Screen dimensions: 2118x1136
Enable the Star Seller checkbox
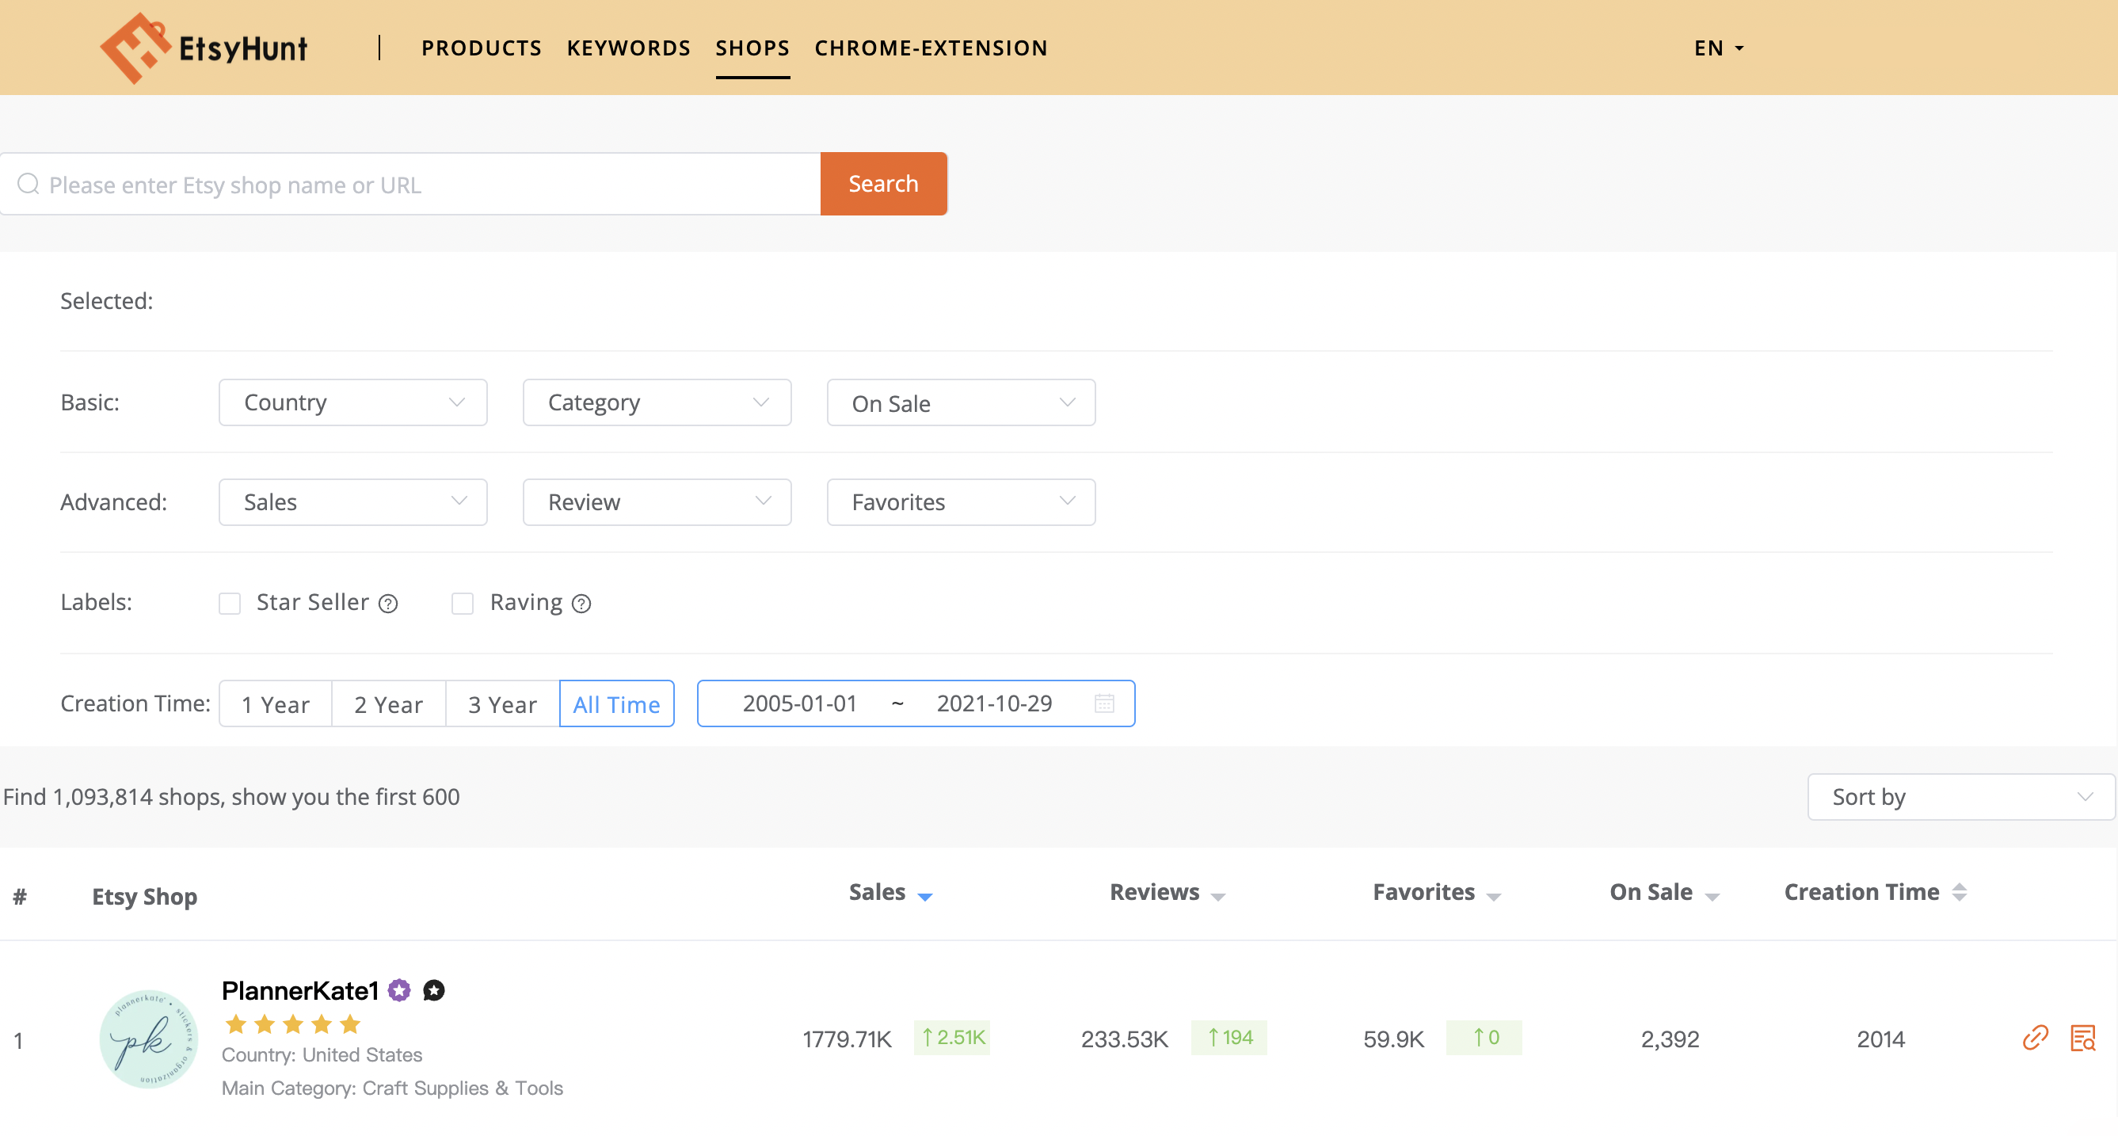[x=230, y=603]
